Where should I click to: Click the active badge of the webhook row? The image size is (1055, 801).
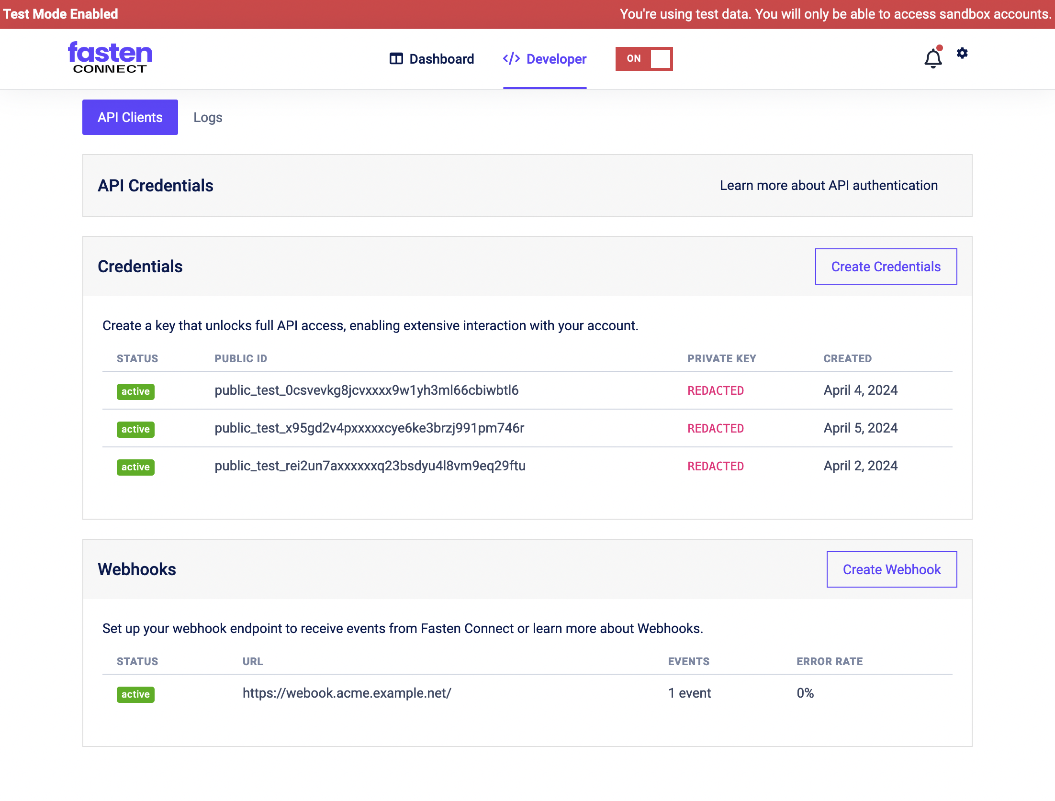click(x=135, y=694)
